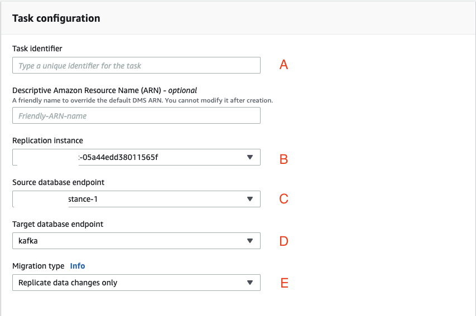Click the Source database endpoint arrow icon
Image resolution: width=476 pixels, height=316 pixels.
click(x=250, y=199)
